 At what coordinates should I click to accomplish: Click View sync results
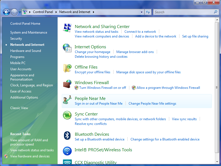pyautogui.click(x=184, y=119)
